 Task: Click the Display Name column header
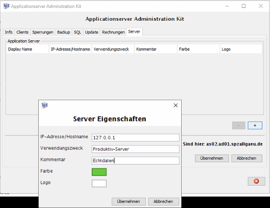28,49
